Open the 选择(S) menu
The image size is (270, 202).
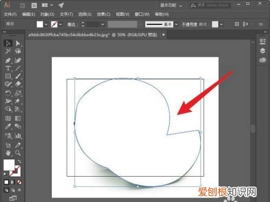tap(85, 15)
